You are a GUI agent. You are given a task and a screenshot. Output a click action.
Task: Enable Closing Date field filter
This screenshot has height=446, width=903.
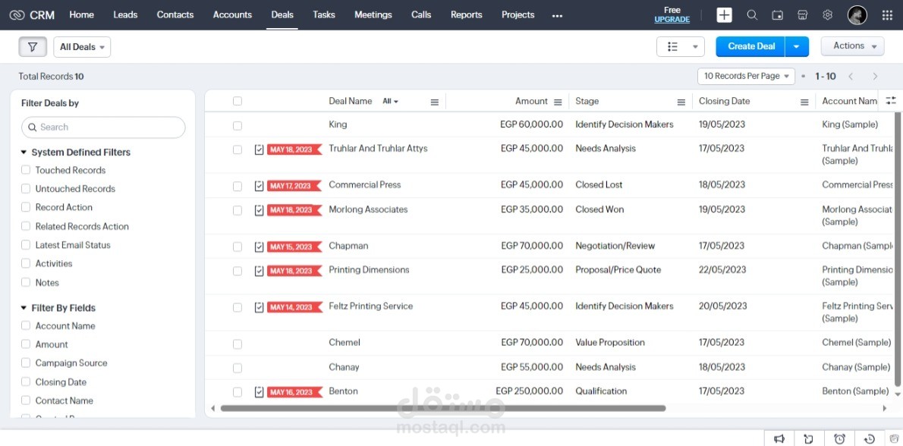tap(26, 382)
